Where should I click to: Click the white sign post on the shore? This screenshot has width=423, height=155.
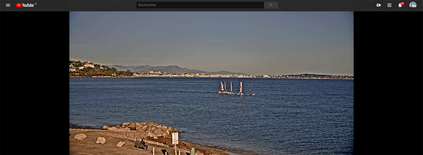coord(175,138)
